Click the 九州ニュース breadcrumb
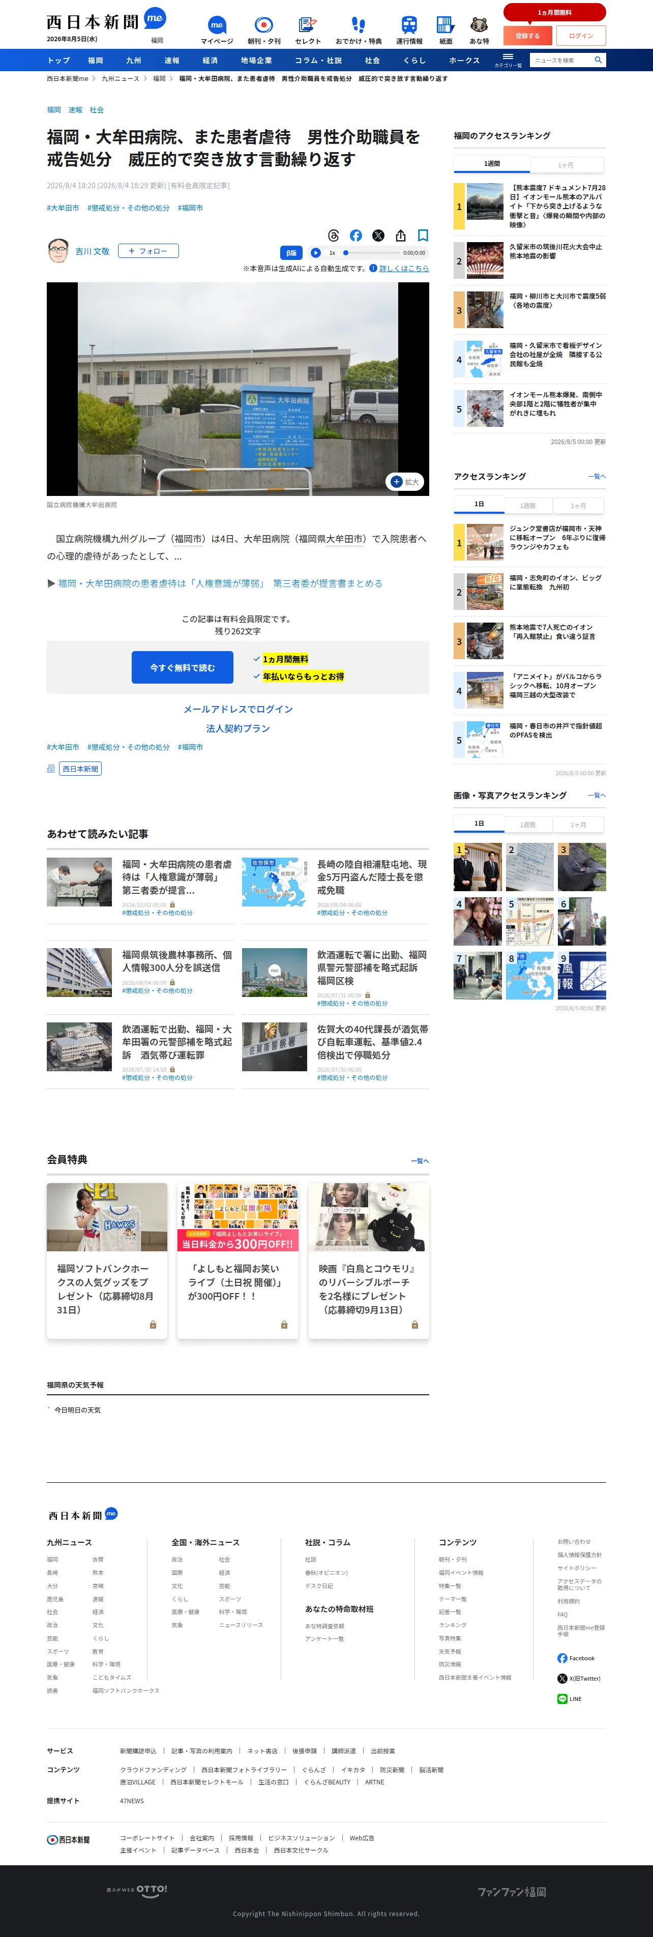This screenshot has height=1937, width=653. pos(120,78)
